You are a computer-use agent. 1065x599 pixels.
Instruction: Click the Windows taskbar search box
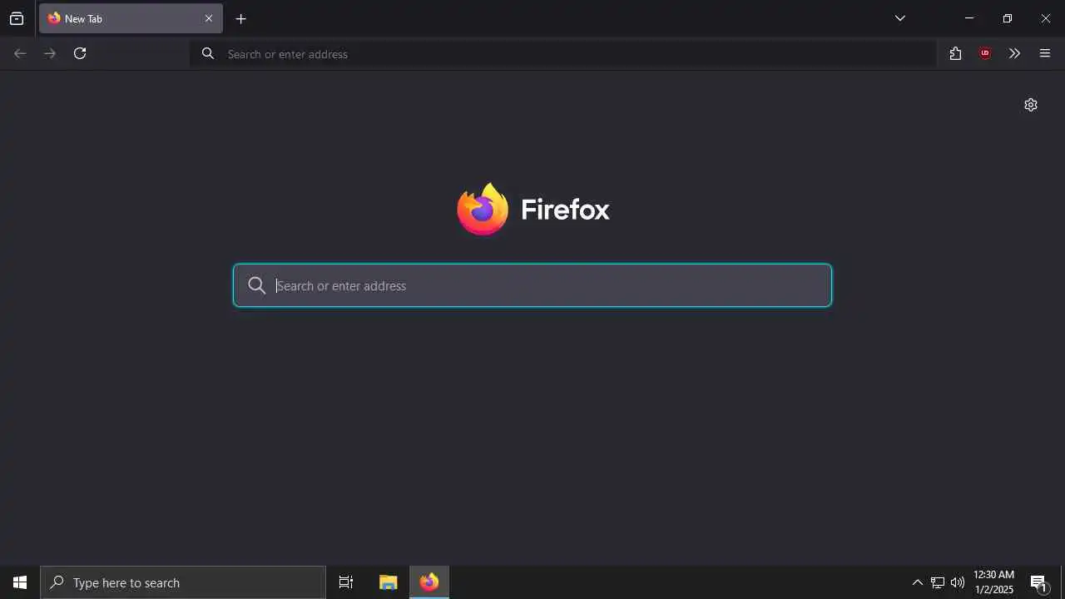coord(183,582)
